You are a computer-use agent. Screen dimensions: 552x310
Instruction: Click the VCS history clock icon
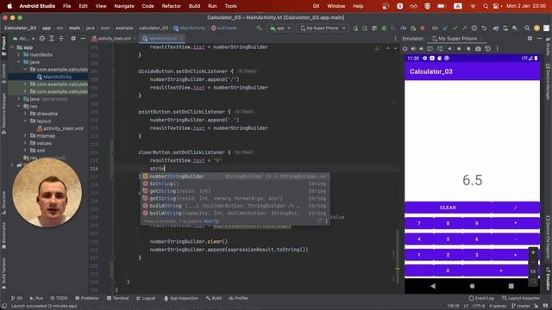click(x=474, y=28)
